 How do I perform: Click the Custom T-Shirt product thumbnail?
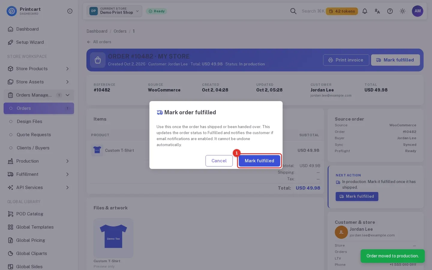pyautogui.click(x=97, y=150)
